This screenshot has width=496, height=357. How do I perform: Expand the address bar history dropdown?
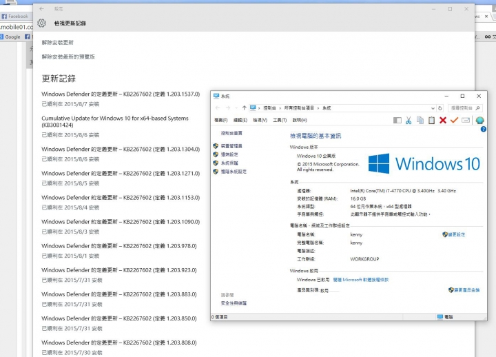coord(433,108)
